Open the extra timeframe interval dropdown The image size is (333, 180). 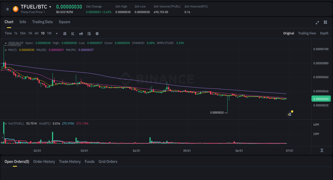tap(56, 33)
